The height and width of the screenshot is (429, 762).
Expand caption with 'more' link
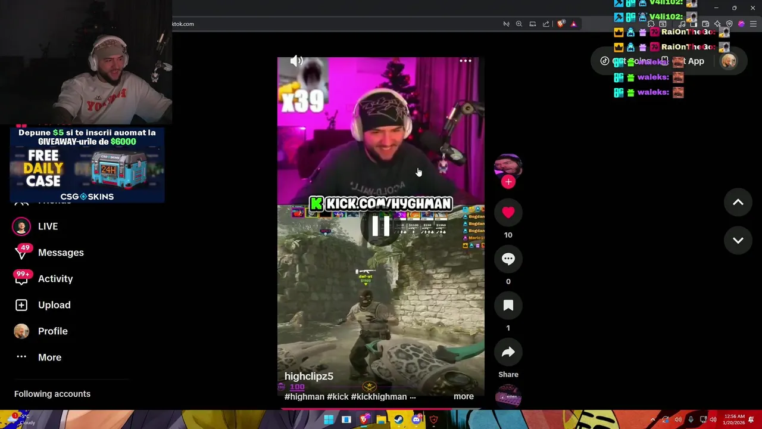click(464, 397)
